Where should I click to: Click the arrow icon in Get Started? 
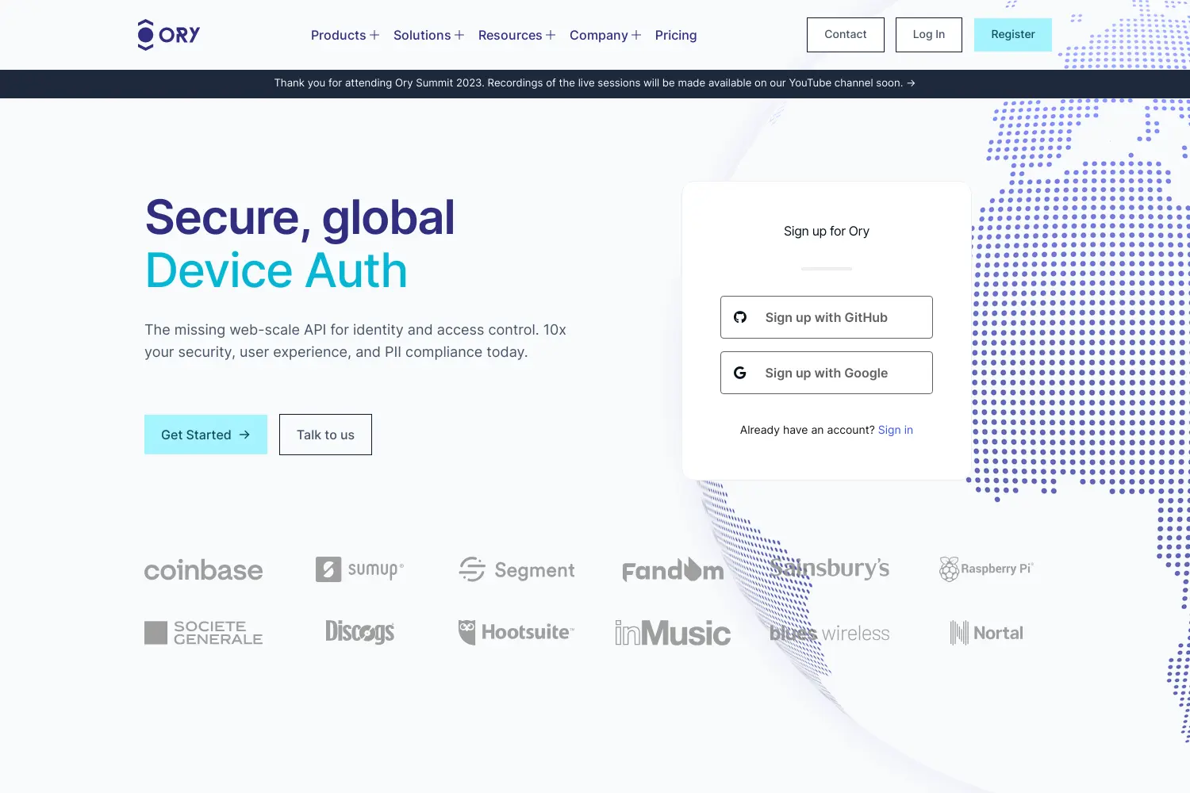(x=244, y=435)
